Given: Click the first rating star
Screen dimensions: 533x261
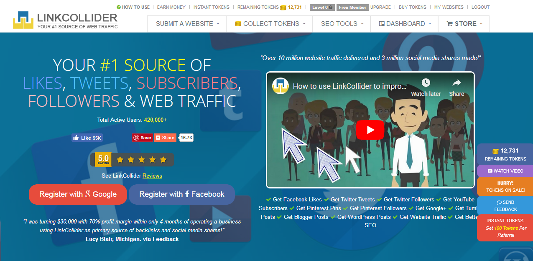Looking at the screenshot, I should 120,160.
